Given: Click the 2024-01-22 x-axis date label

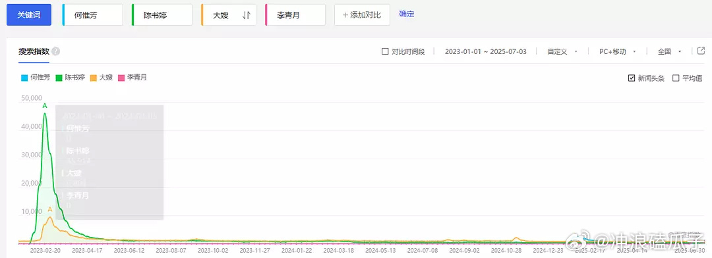Looking at the screenshot, I should (297, 250).
